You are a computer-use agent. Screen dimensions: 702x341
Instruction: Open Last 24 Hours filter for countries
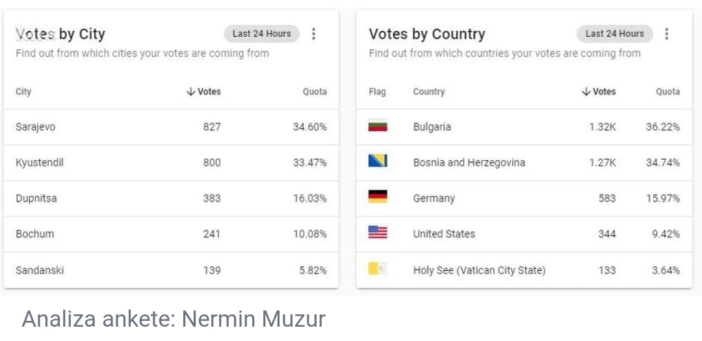click(615, 34)
